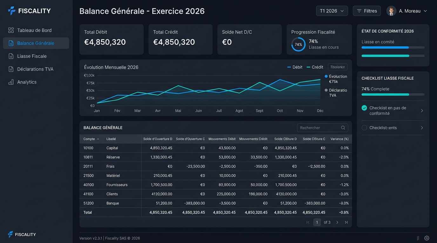437x243 pixels.
Task: Expand the chevron on the unchecked checklist row
Action: click(422, 128)
